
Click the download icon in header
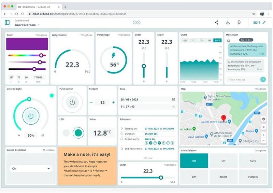[x=228, y=23]
